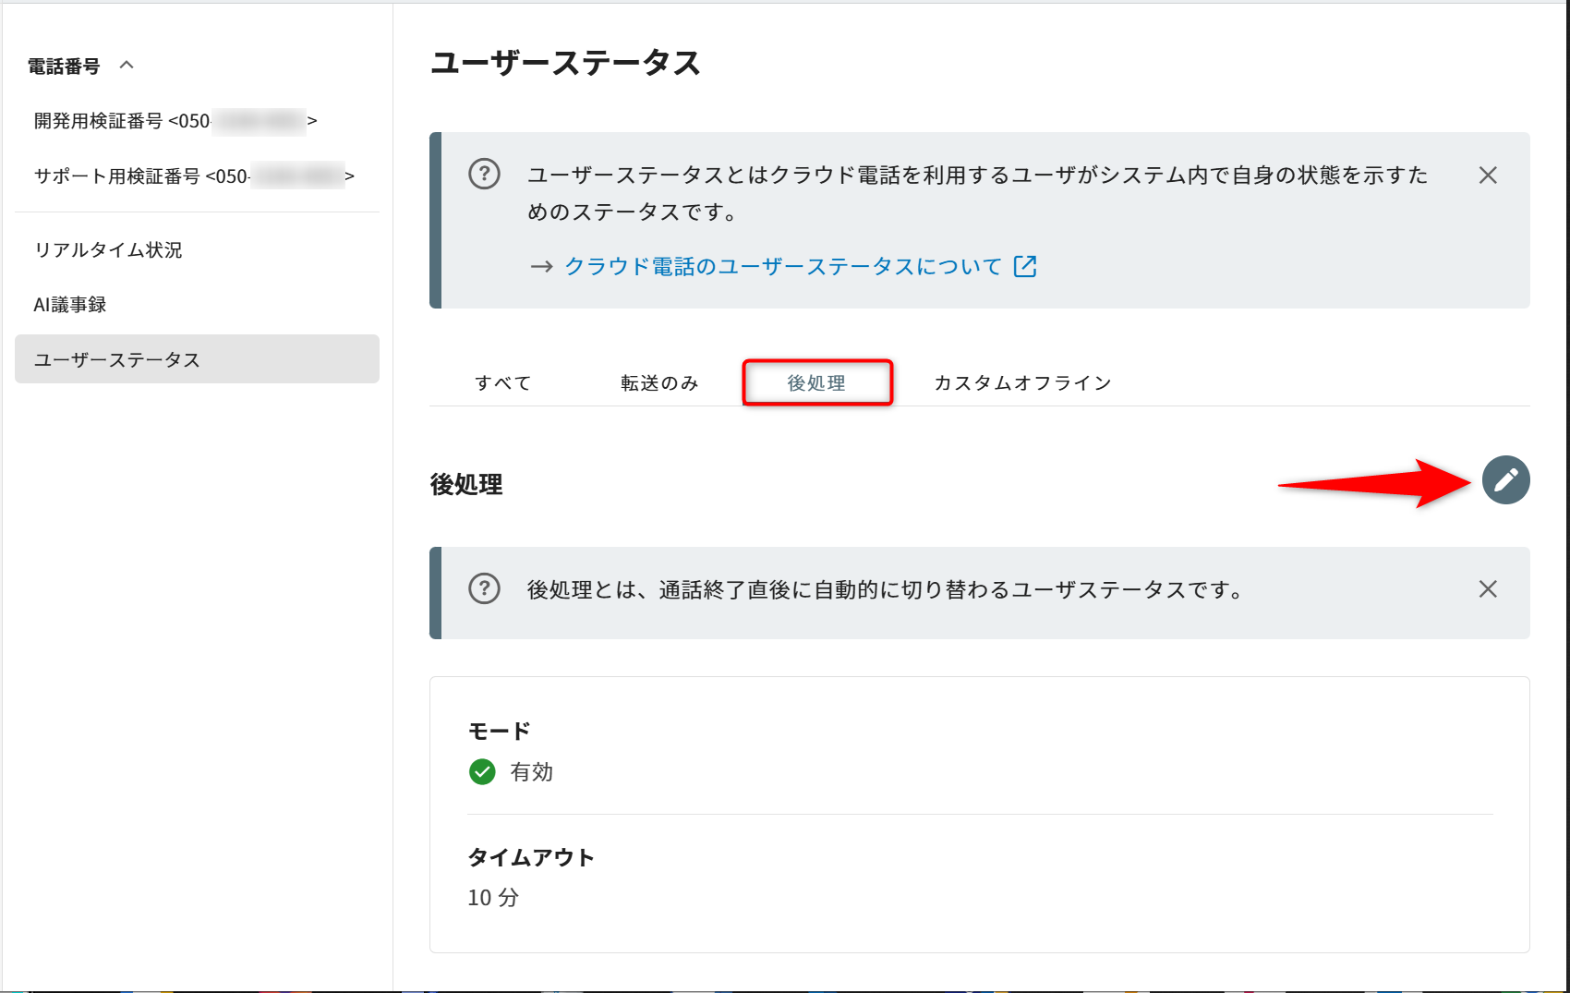The width and height of the screenshot is (1570, 993).
Task: Open リアルタイム状況 from the sidebar
Action: [108, 250]
